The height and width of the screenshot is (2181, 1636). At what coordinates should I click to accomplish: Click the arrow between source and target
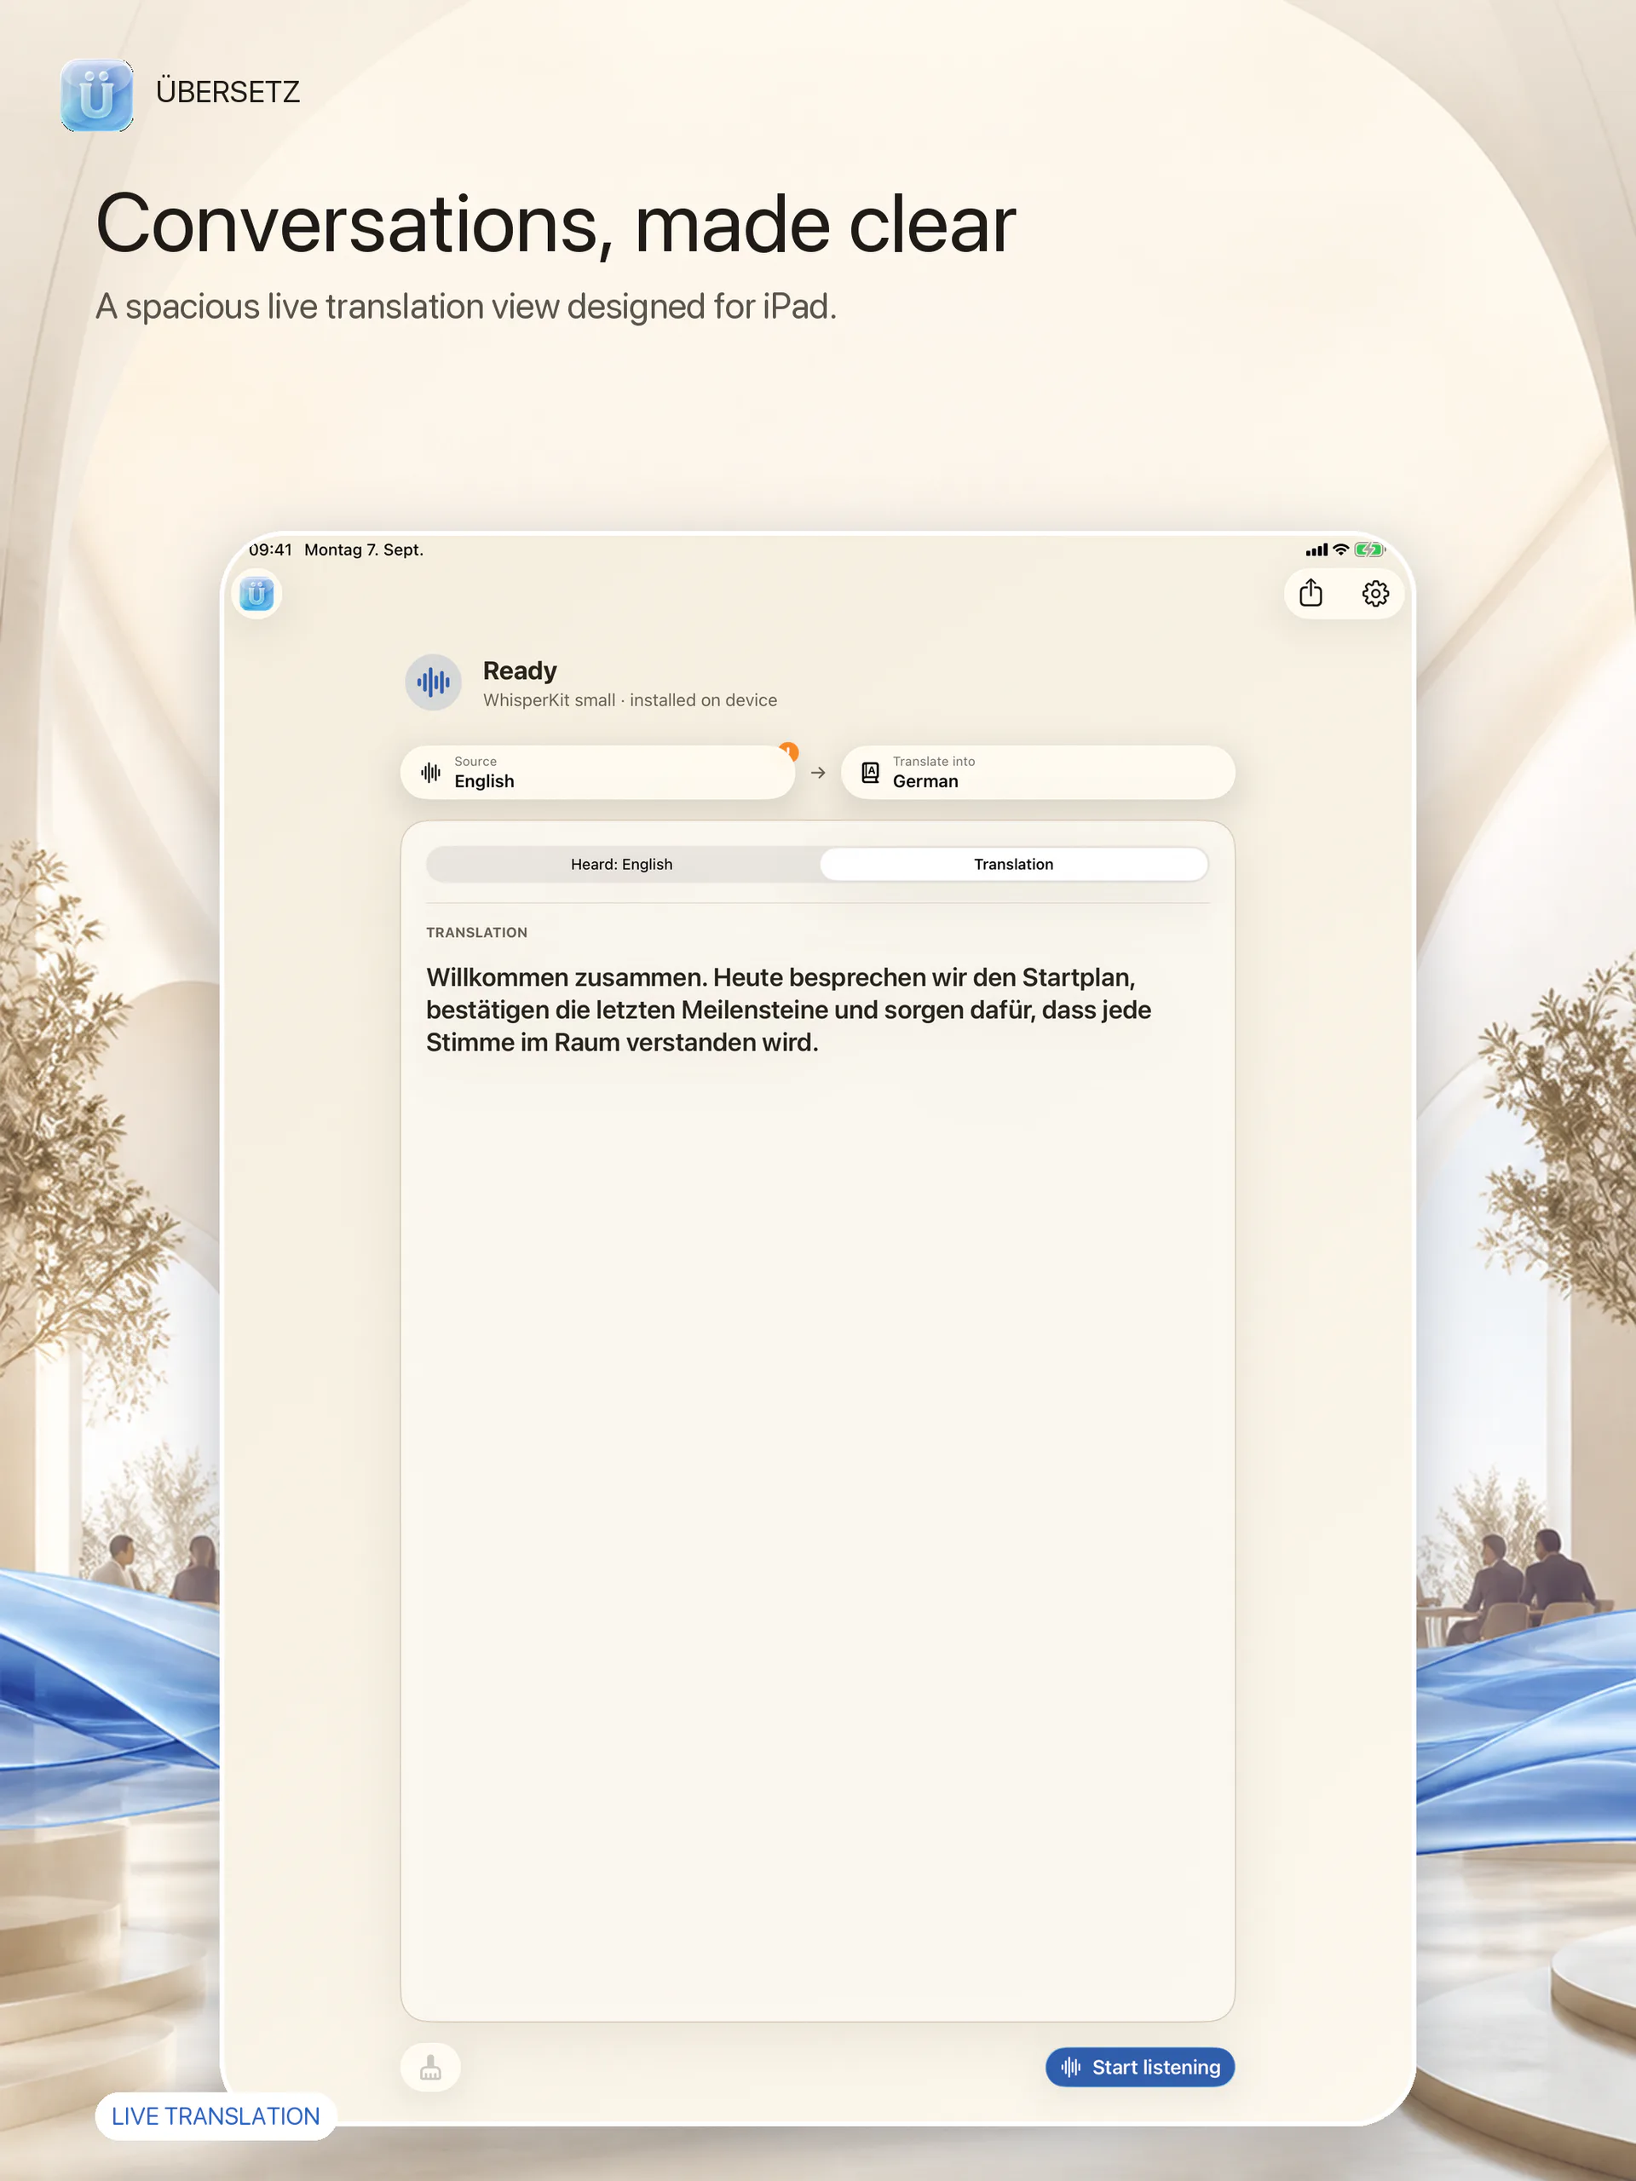point(817,773)
